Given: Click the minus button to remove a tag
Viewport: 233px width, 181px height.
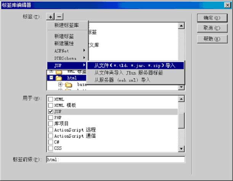Looking at the screenshot, I should point(59,17).
